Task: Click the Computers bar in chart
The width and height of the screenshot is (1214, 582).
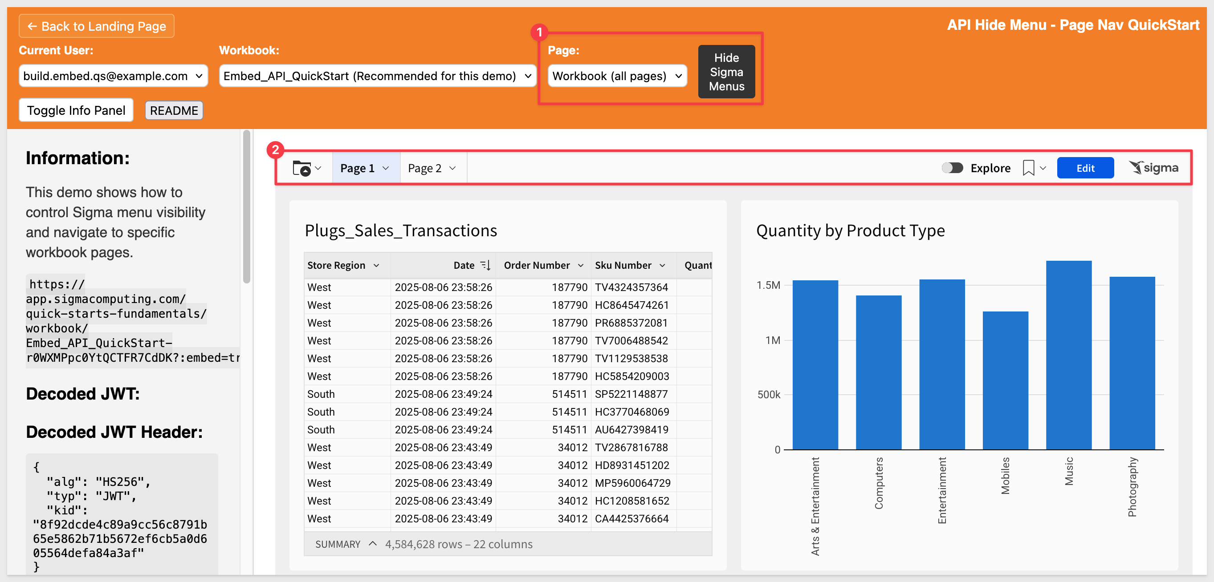Action: point(879,372)
